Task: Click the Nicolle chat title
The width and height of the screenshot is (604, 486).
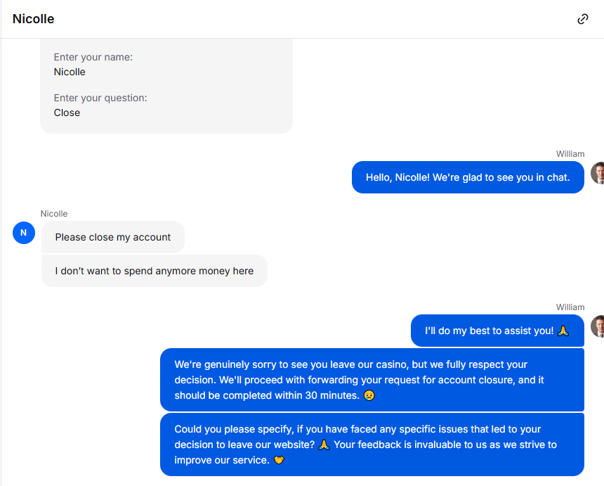Action: (33, 19)
